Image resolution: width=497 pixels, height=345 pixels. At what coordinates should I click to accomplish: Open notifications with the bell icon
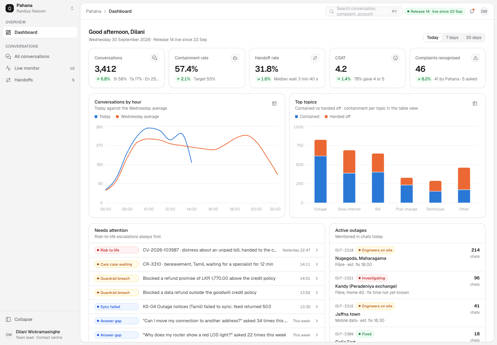tap(472, 11)
